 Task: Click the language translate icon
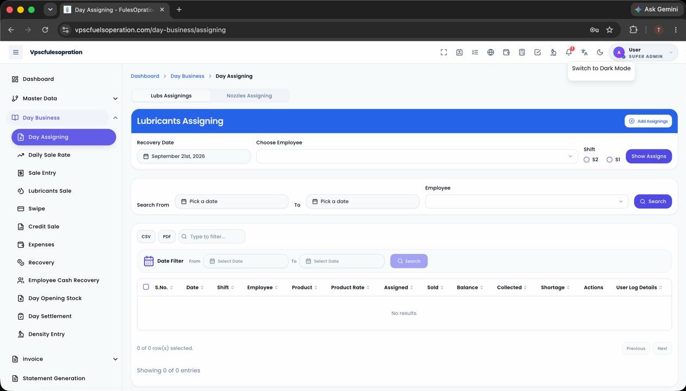click(x=584, y=52)
